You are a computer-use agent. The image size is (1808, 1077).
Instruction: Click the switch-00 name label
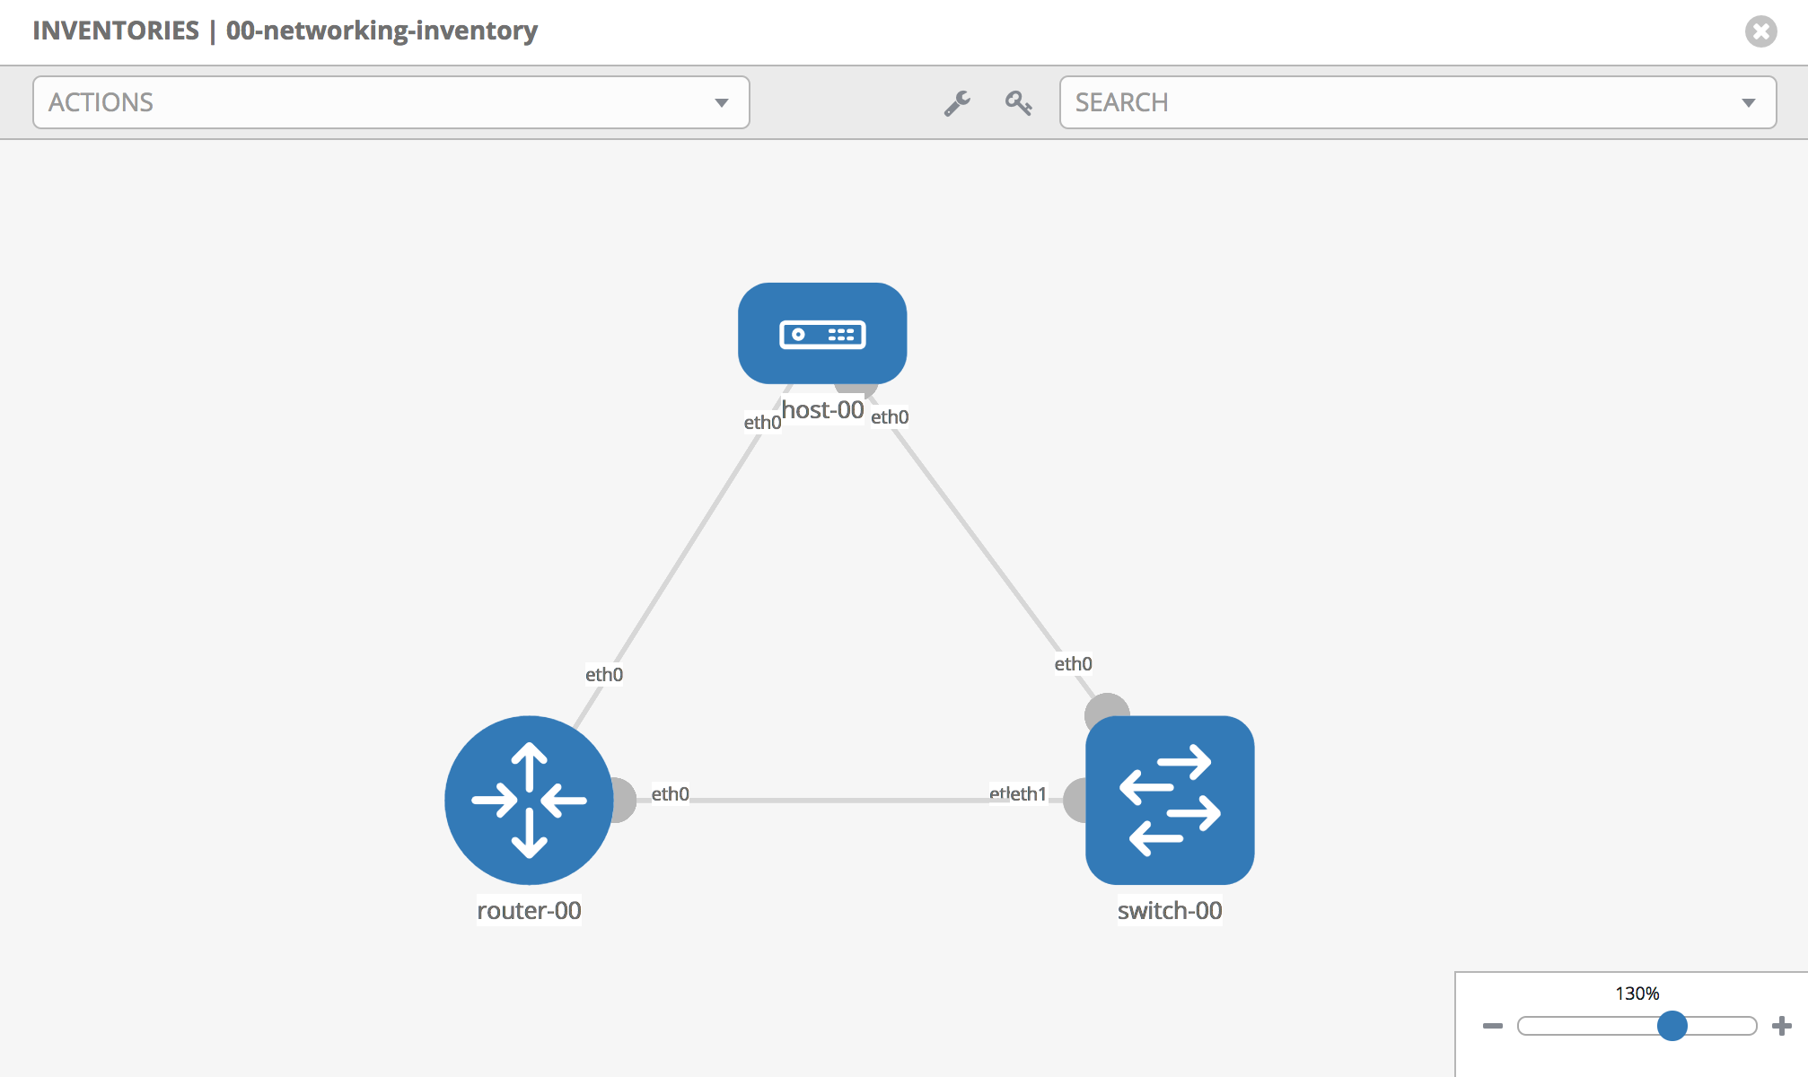1170,910
